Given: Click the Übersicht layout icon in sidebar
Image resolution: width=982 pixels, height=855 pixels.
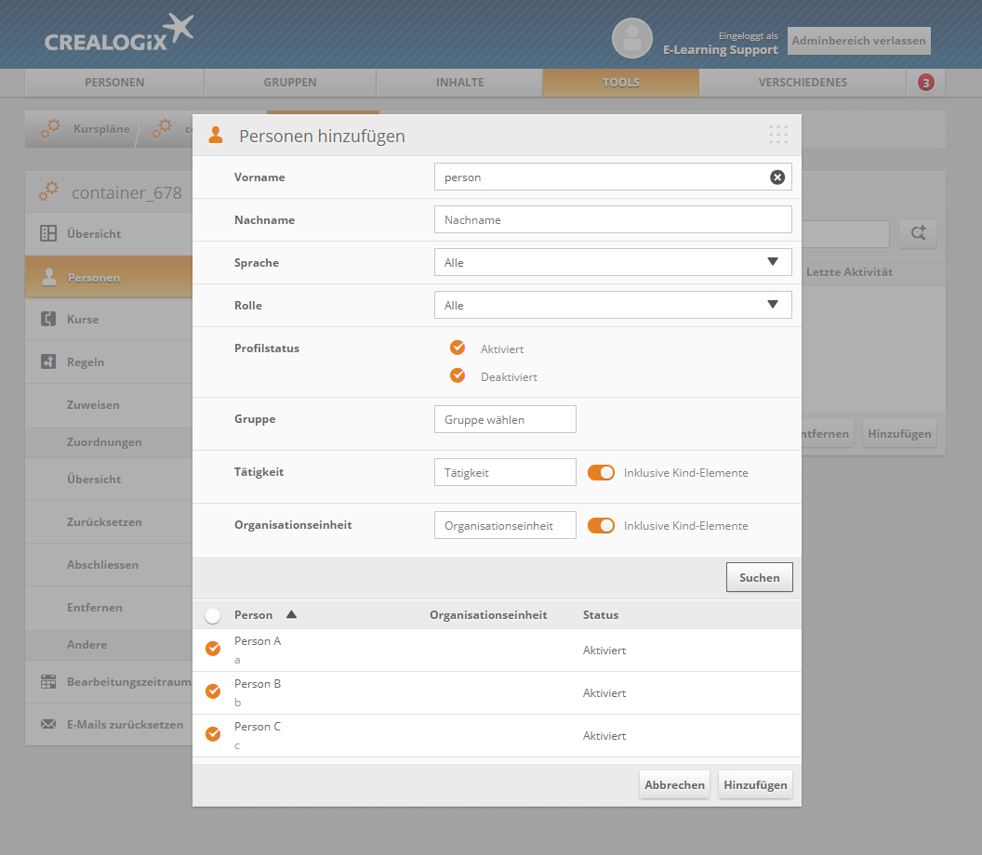Looking at the screenshot, I should tap(48, 233).
